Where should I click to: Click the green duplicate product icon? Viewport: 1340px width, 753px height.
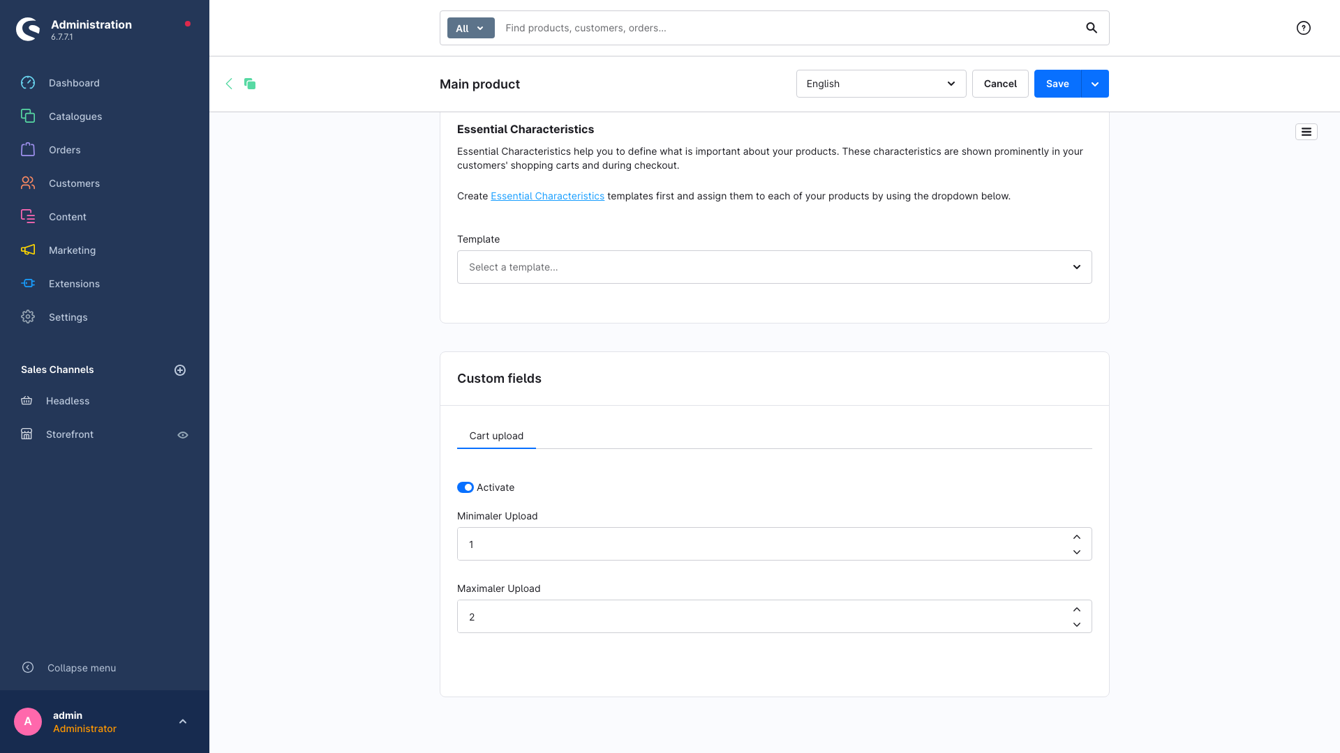pyautogui.click(x=250, y=84)
